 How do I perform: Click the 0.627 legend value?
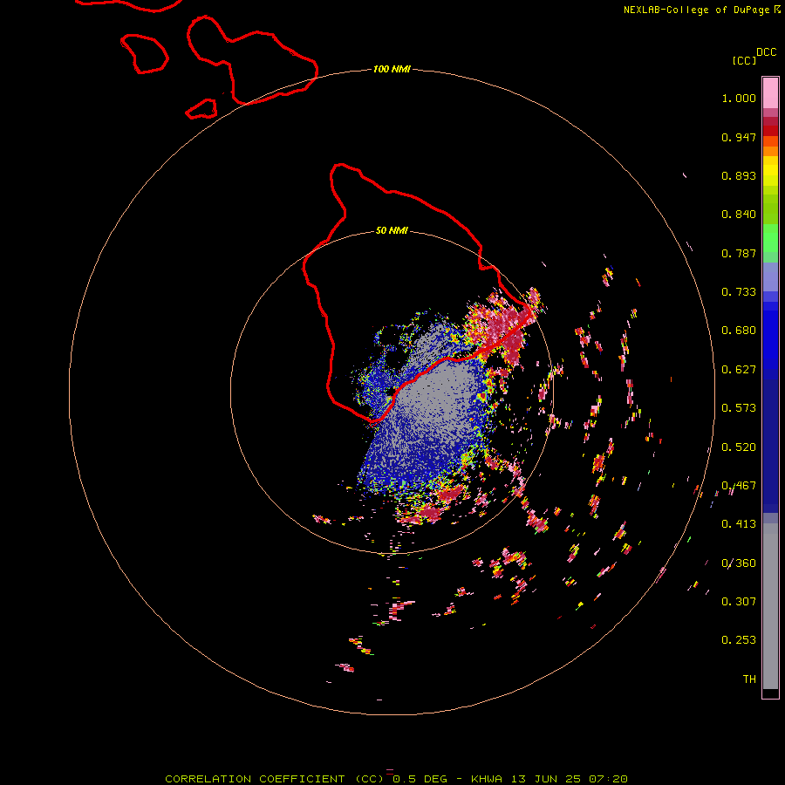(739, 370)
